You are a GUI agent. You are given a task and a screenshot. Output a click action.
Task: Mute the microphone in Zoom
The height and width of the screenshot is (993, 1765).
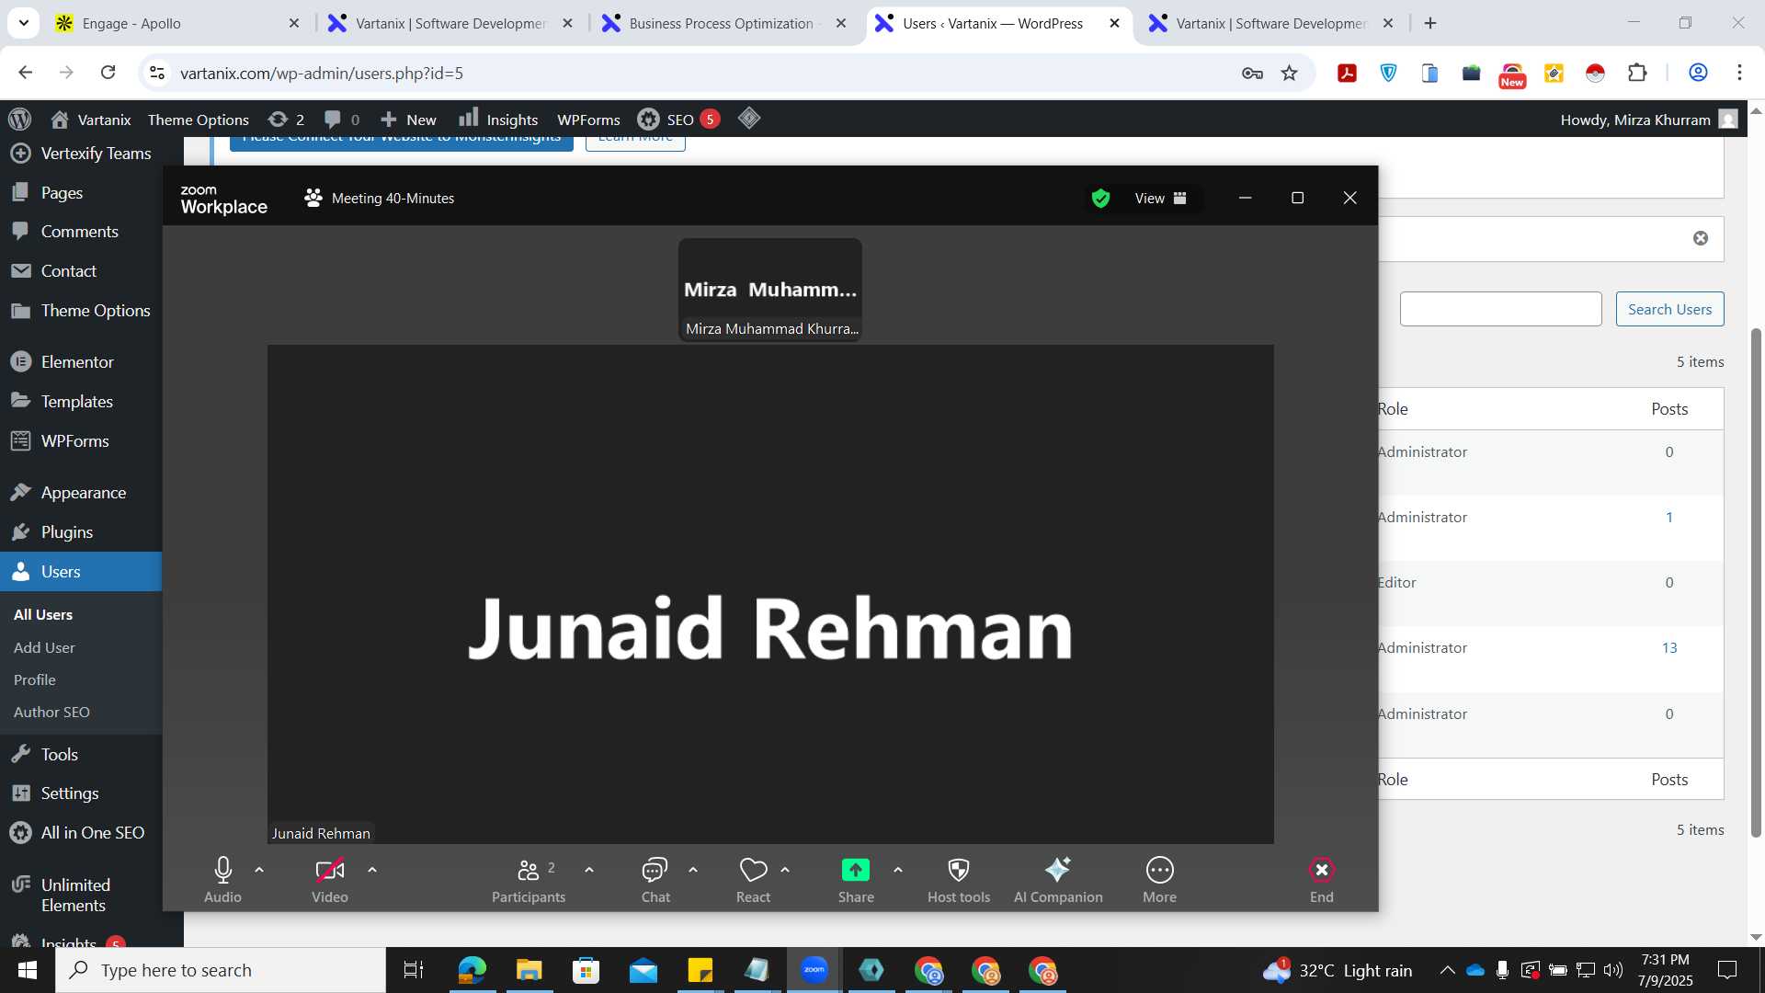pyautogui.click(x=222, y=879)
